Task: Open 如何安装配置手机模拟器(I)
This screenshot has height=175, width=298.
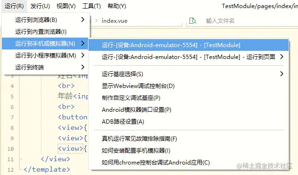Action: [189, 151]
